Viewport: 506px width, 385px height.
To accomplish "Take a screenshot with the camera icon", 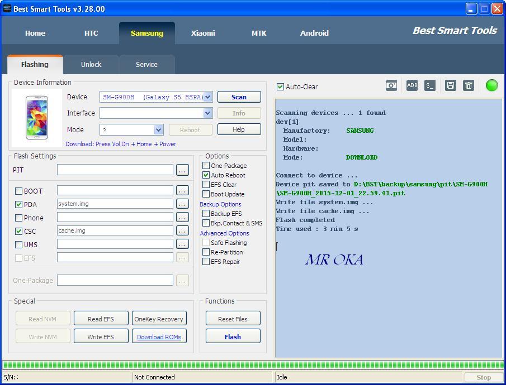I will point(391,86).
